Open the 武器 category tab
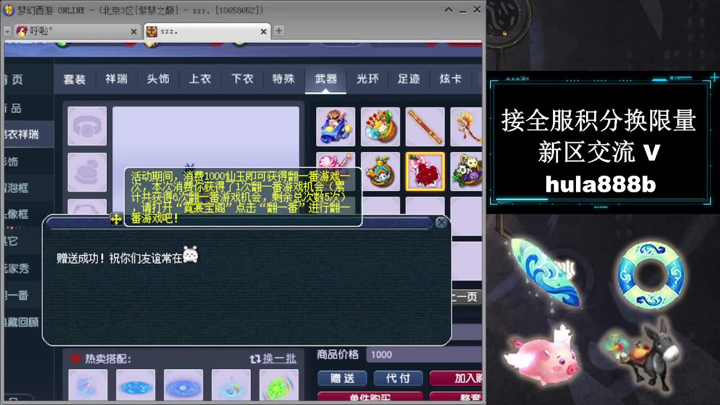 tap(326, 79)
